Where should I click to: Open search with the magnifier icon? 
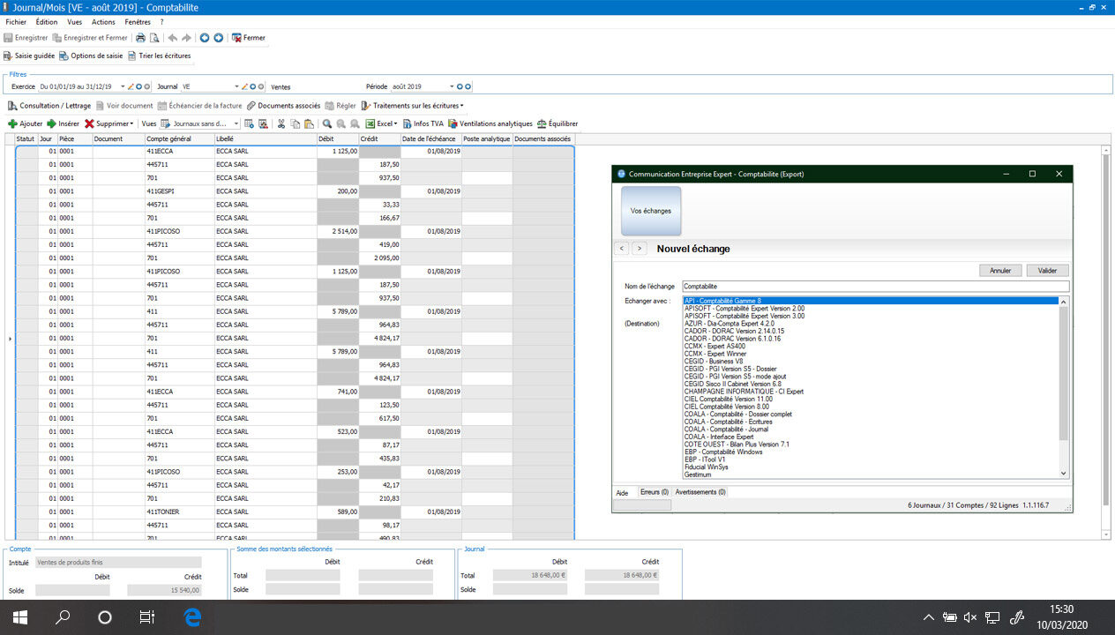(x=326, y=123)
